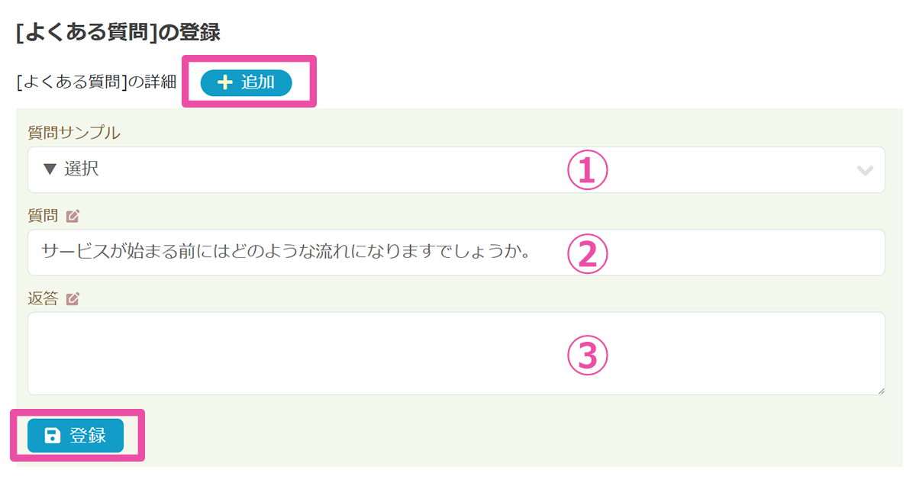Click the [よくある質問]の登録 heading
Image resolution: width=916 pixels, height=486 pixels.
pos(118,33)
